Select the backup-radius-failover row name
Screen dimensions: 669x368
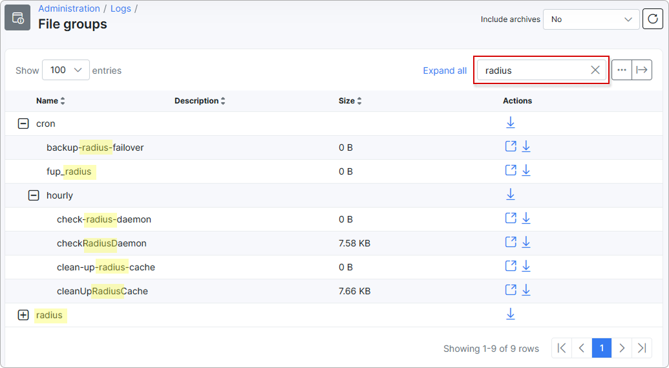point(95,147)
